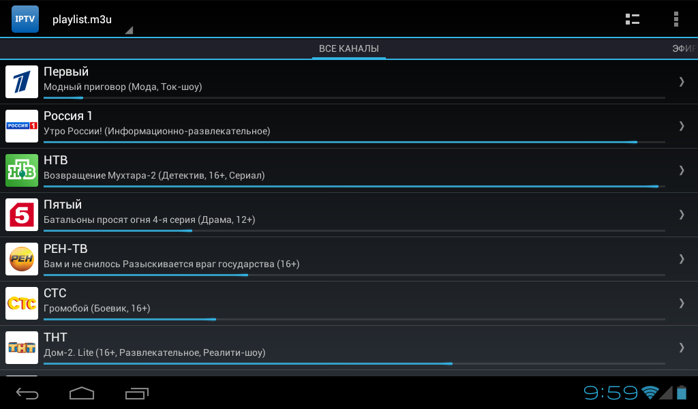Select the ВСЕ КАНАЛЫ tab

coord(348,48)
